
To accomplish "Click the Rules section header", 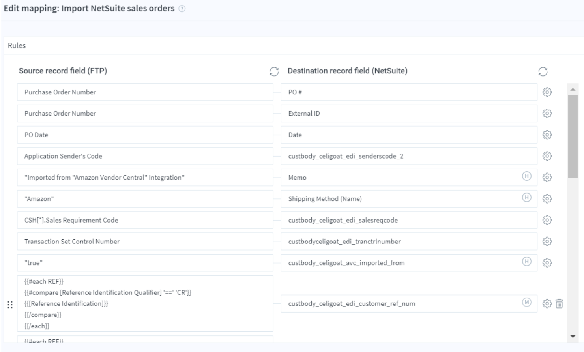I will [x=17, y=45].
